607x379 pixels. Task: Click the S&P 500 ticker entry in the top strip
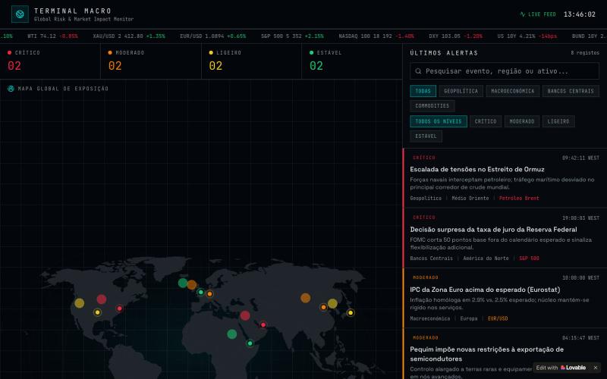pyautogui.click(x=292, y=36)
